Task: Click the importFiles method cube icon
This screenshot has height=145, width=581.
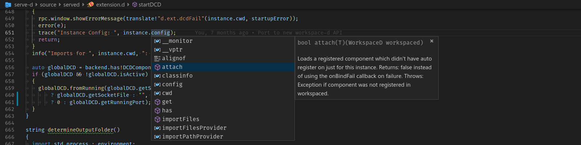Action: [157, 119]
